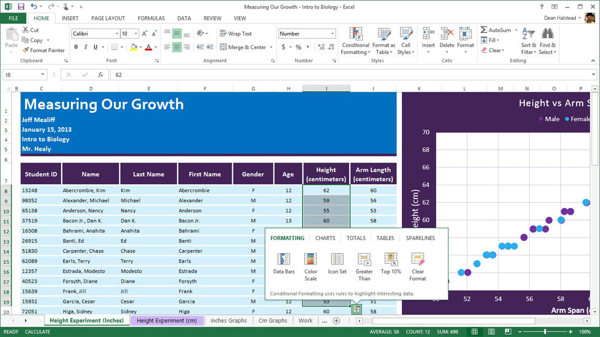The image size is (600, 337).
Task: Open the FILE tab
Action: coord(13,18)
